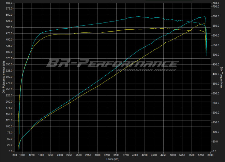
Task: Click the BR-Performance watermark logo
Action: (112, 63)
